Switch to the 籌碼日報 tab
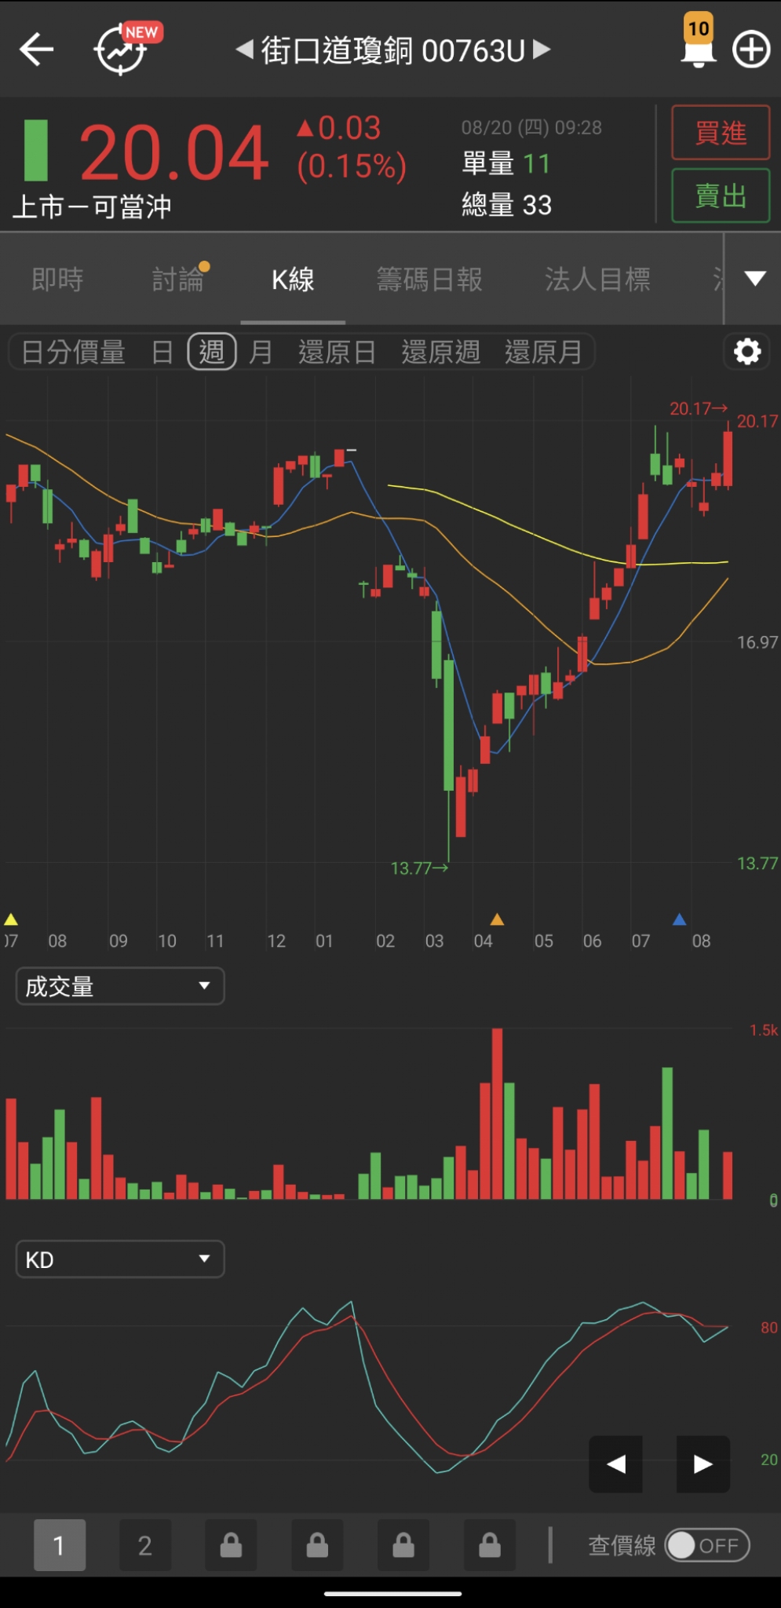 click(429, 280)
